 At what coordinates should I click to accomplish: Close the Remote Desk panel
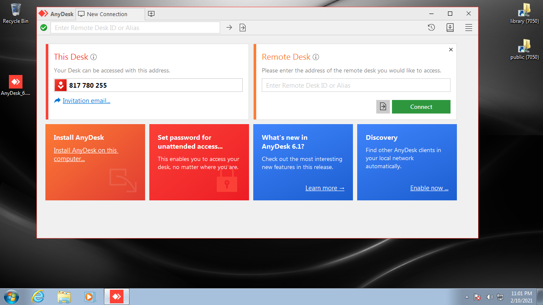pos(451,50)
